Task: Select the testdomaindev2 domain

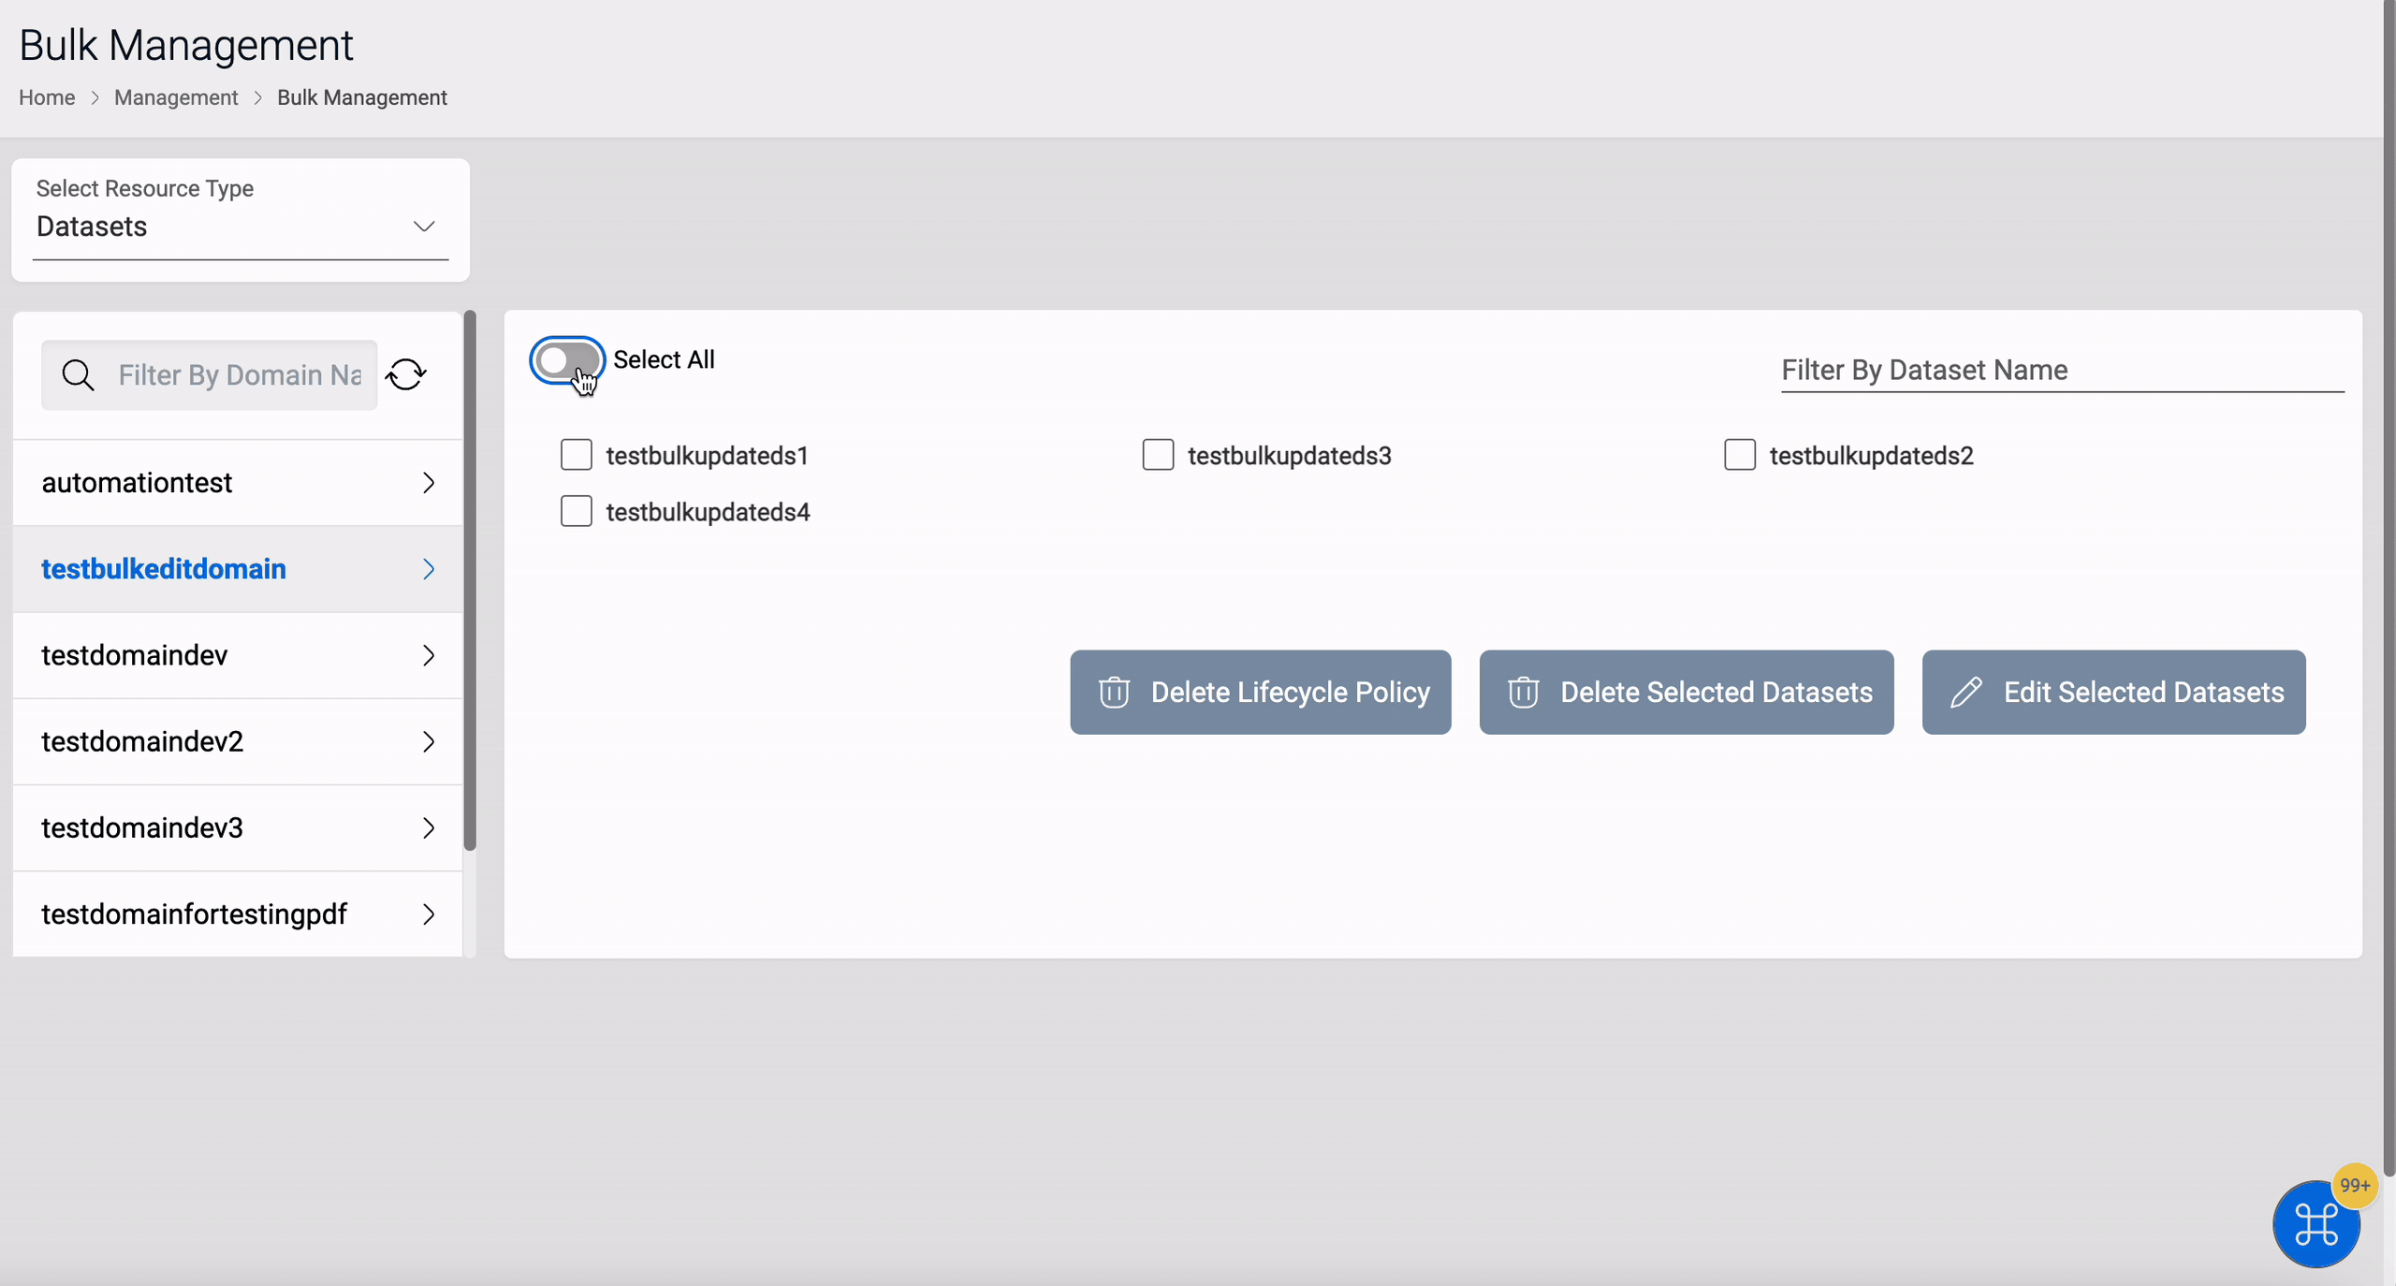Action: click(238, 741)
